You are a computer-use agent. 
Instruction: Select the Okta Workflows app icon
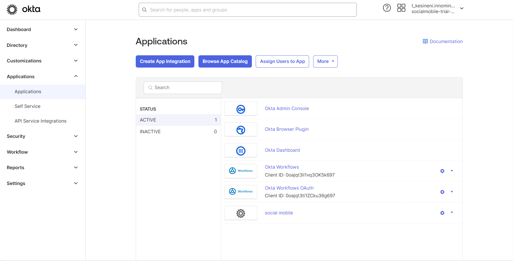pos(241,171)
